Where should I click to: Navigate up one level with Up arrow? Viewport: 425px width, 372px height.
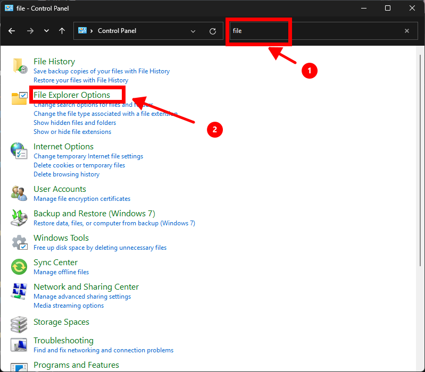(62, 31)
